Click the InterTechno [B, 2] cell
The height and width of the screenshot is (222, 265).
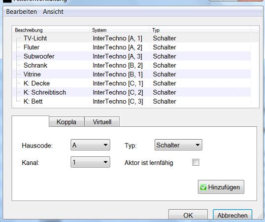point(118,65)
